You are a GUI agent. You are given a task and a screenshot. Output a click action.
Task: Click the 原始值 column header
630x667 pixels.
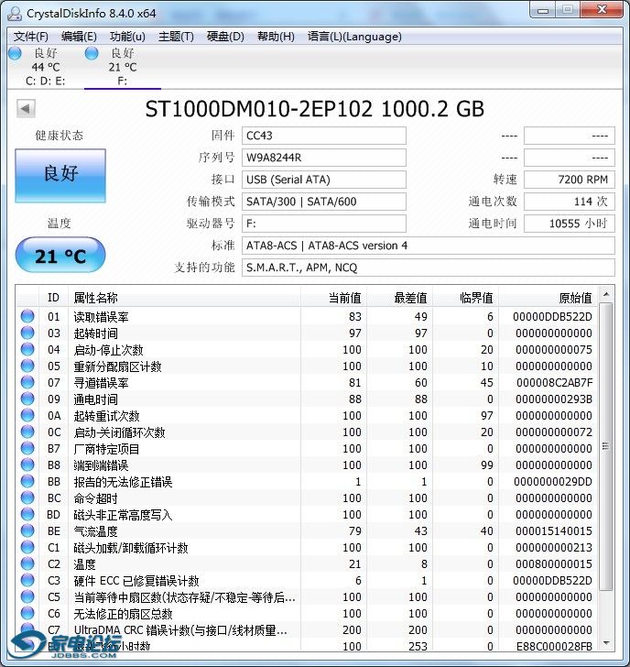click(x=549, y=298)
